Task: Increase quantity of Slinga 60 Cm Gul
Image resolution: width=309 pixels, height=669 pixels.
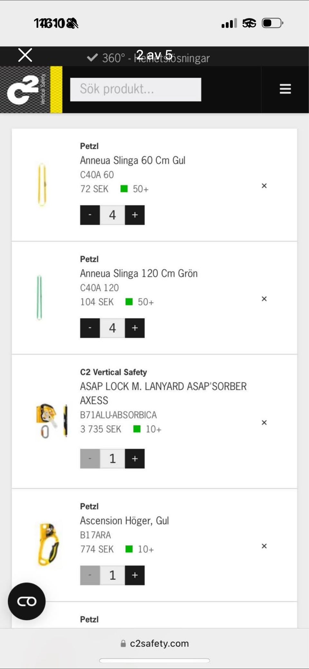Action: pyautogui.click(x=135, y=215)
